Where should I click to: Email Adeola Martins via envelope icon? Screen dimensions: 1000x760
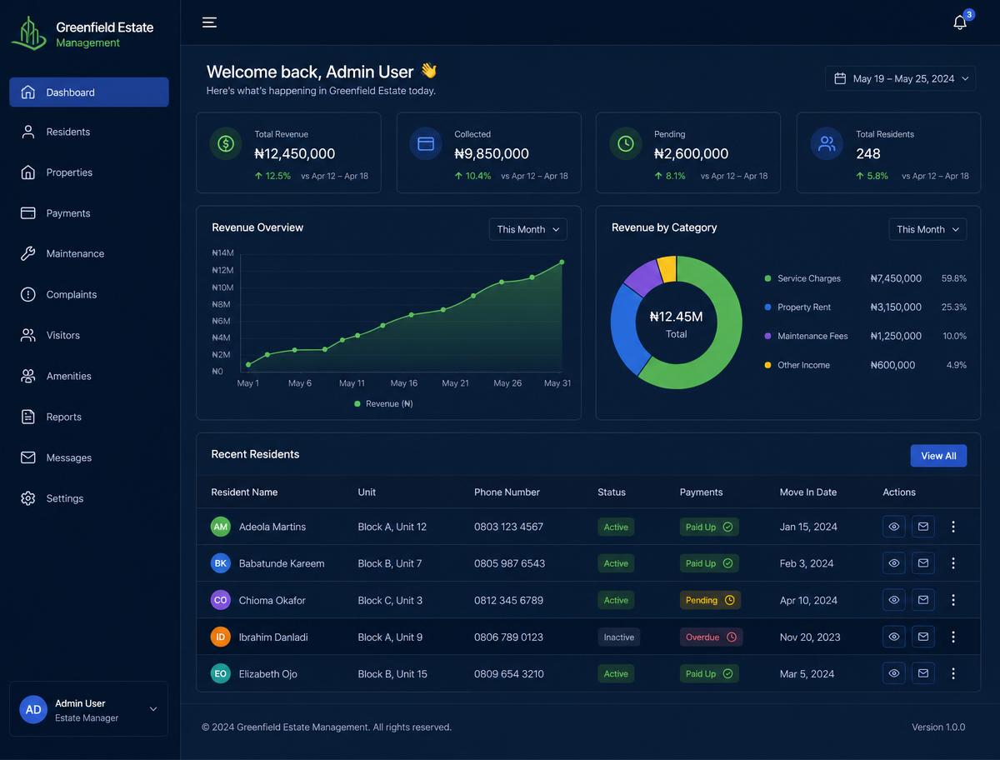(x=923, y=527)
